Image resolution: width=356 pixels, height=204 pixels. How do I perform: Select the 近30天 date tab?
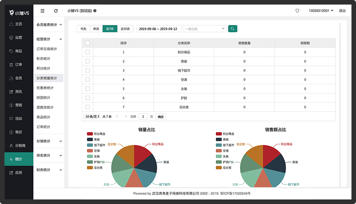coord(125,28)
